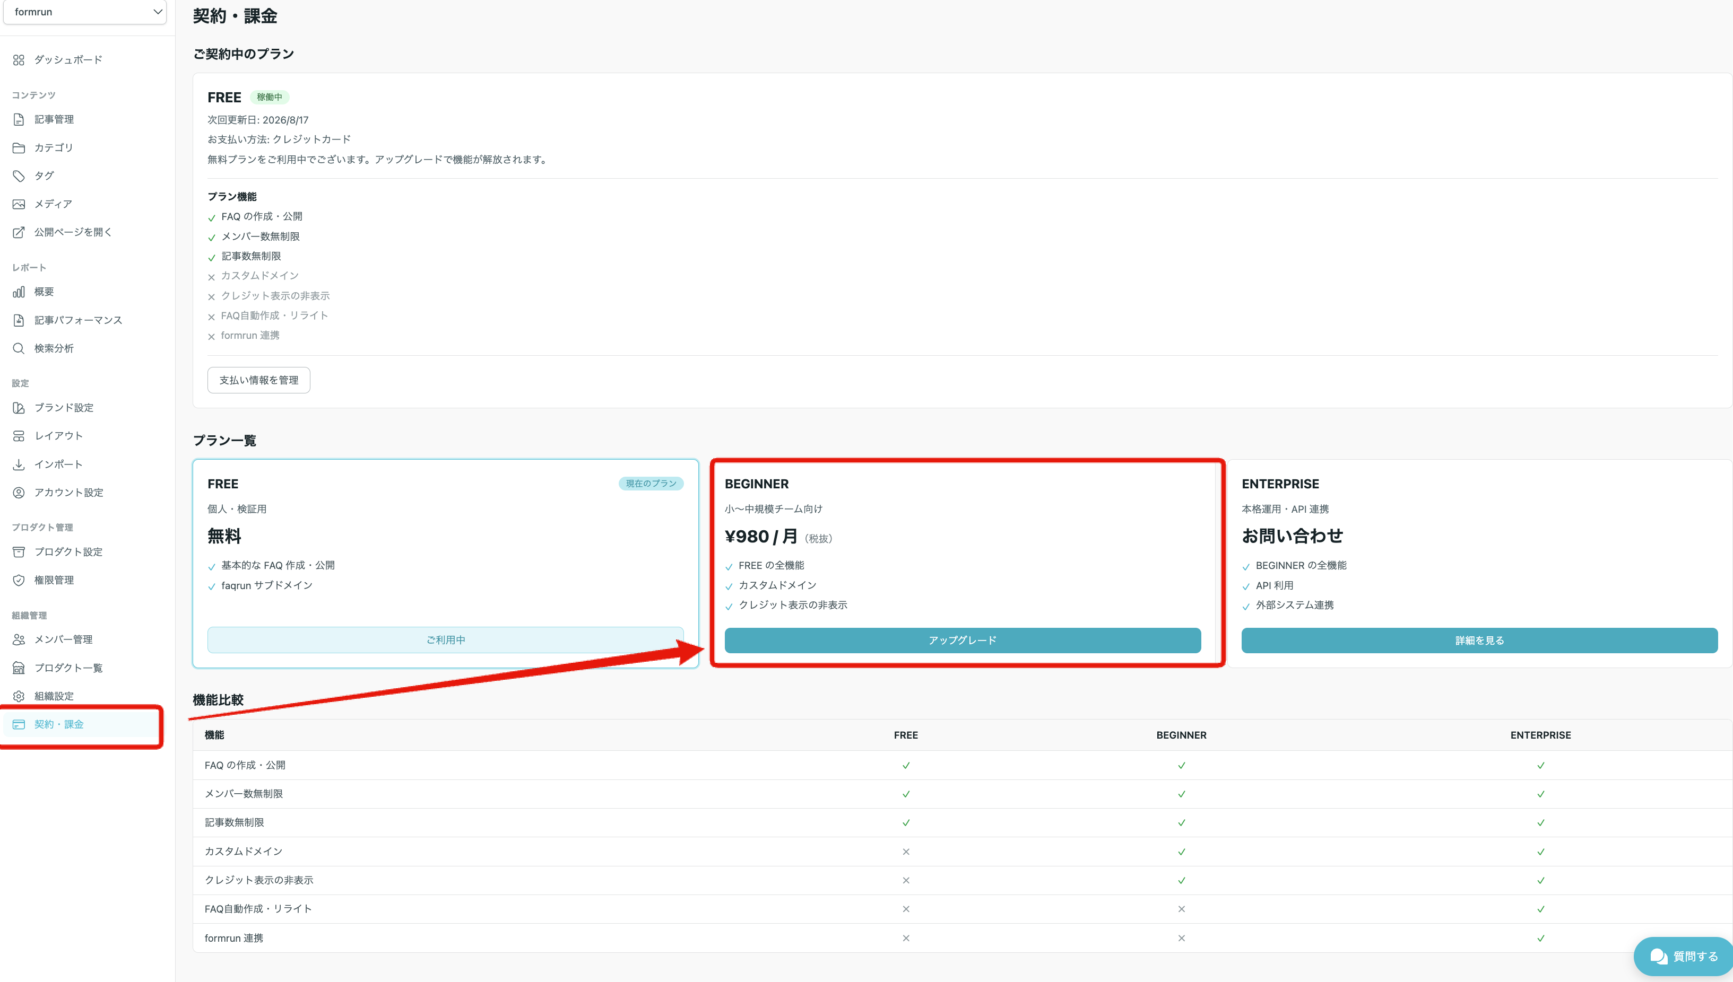
Task: Click the 公開ページを開く external link icon
Action: [x=19, y=233]
